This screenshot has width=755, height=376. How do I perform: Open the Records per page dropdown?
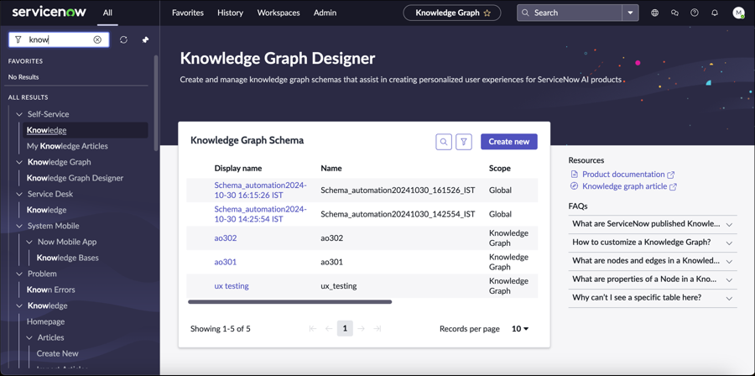click(520, 329)
